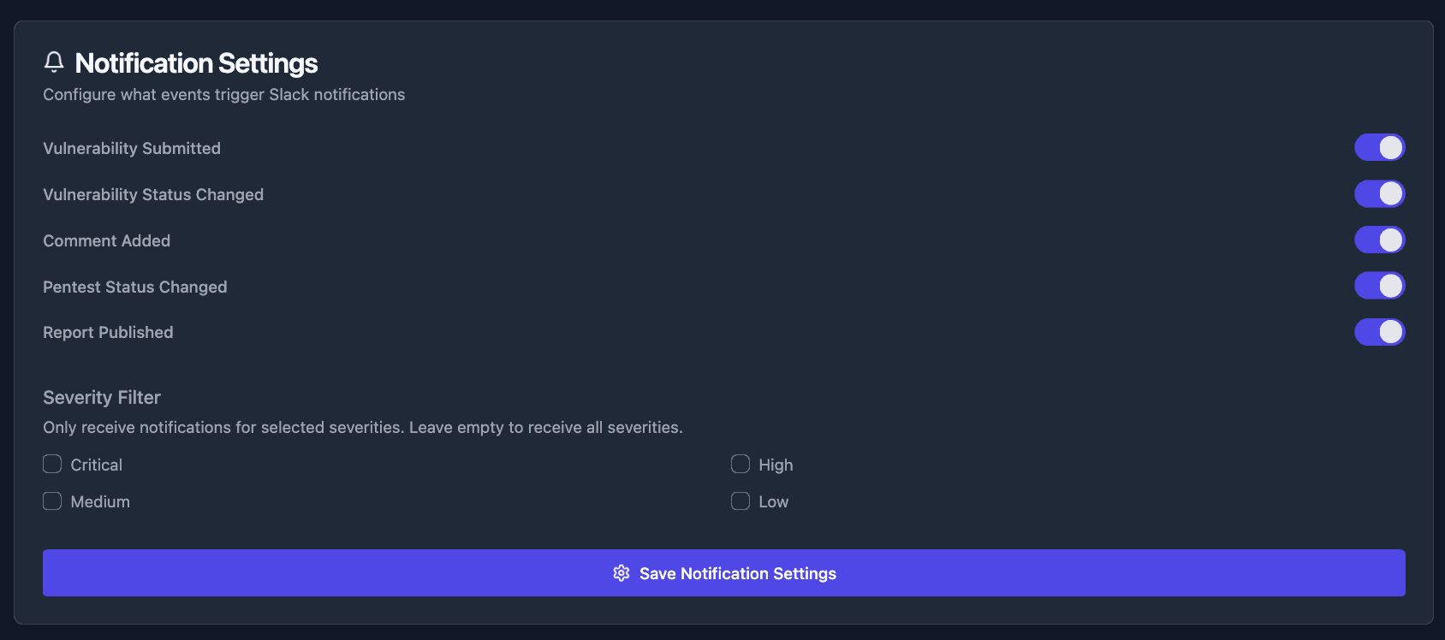
Task: Click the severity filter explanation text
Action: click(x=363, y=427)
